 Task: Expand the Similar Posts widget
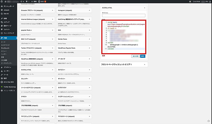[89, 39]
